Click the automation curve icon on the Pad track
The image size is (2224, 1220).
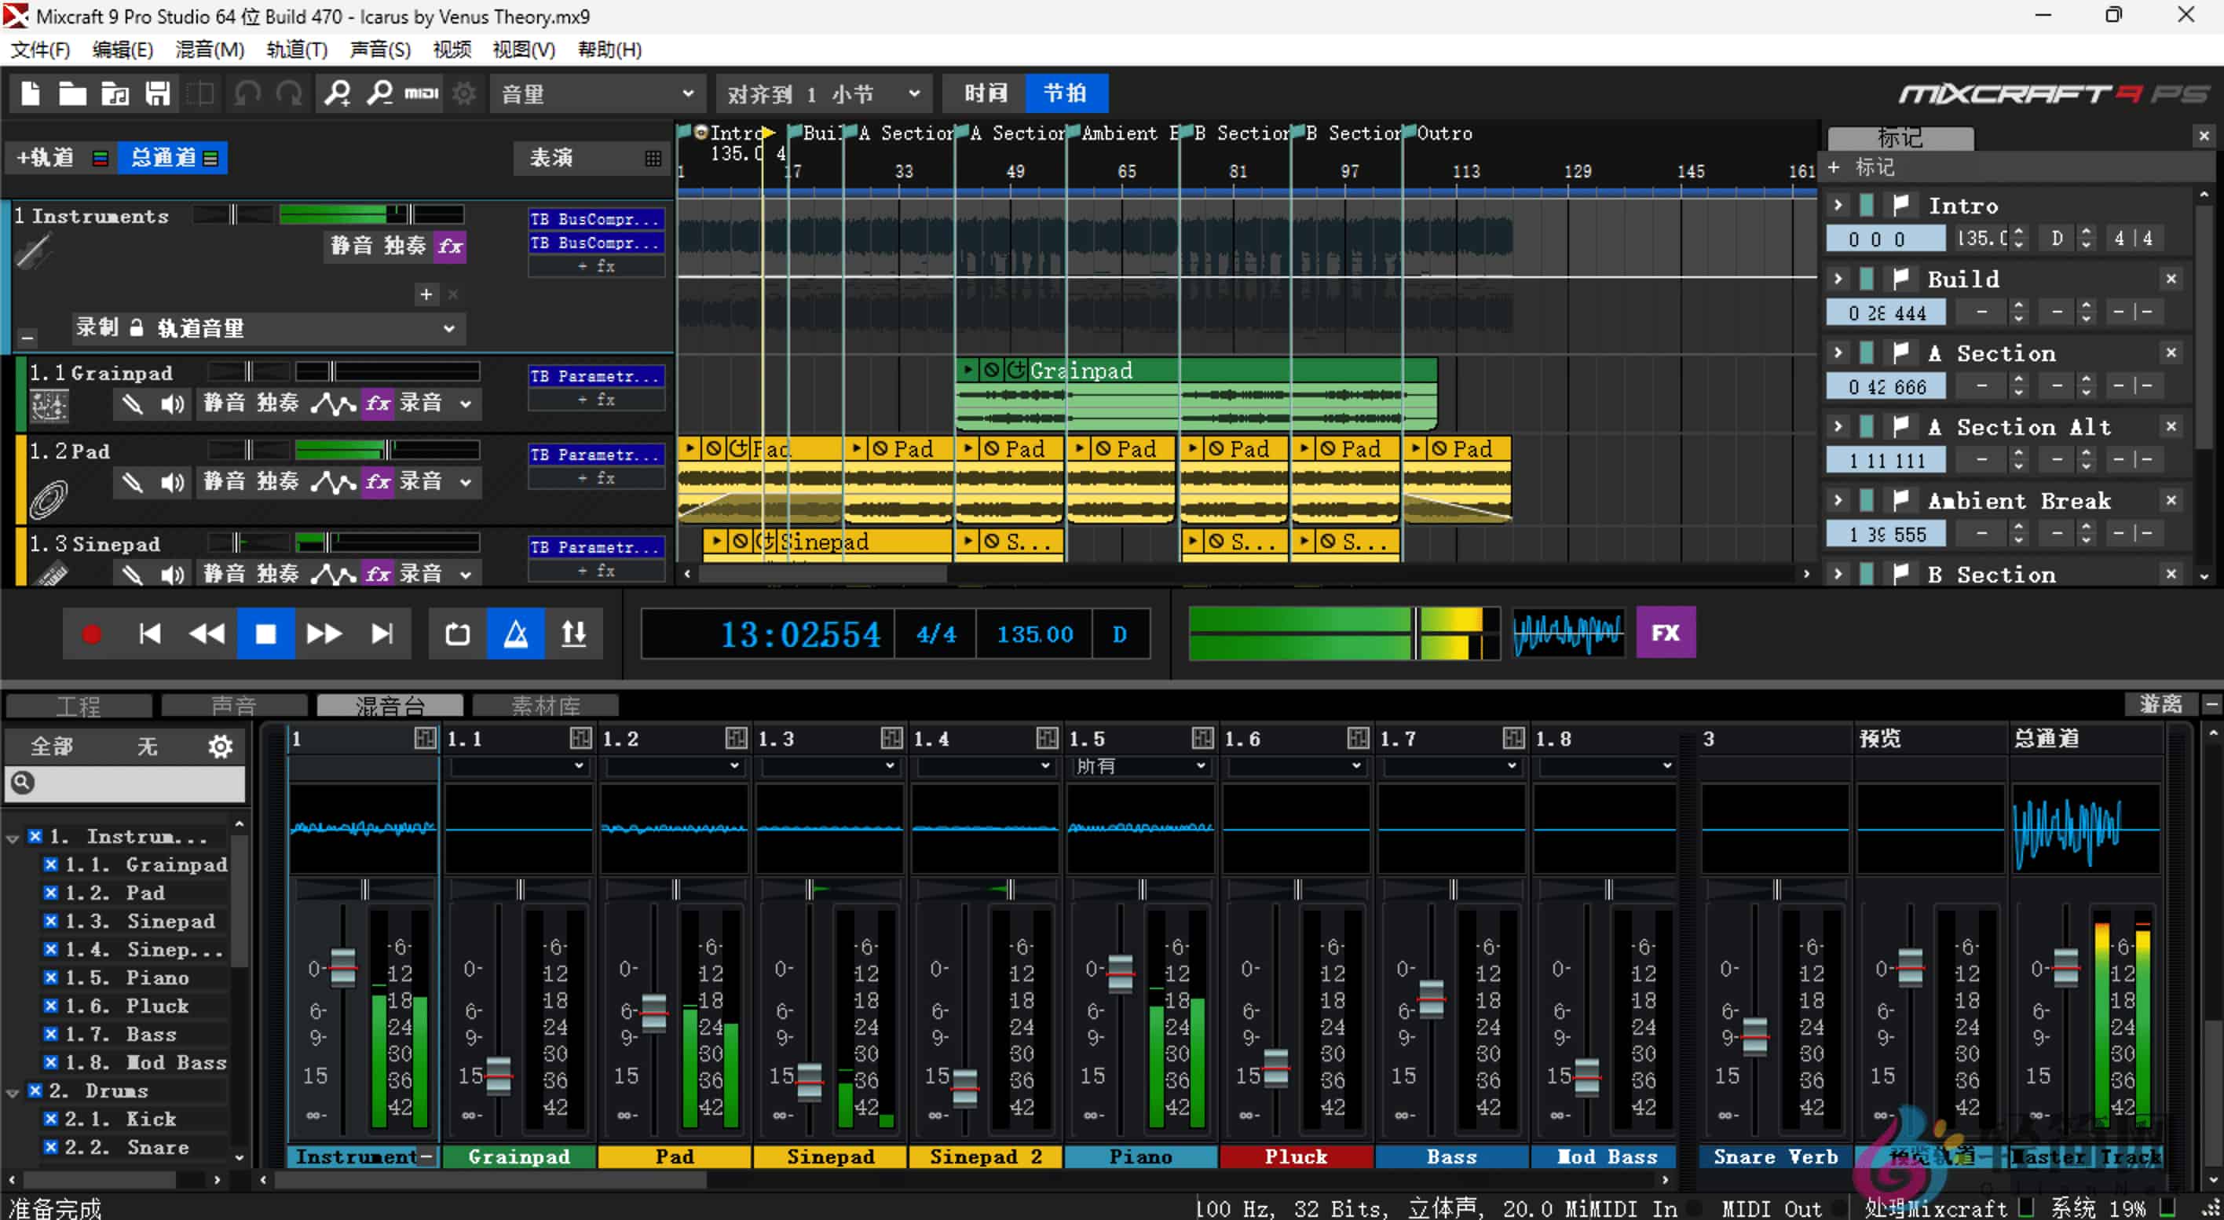click(x=332, y=481)
